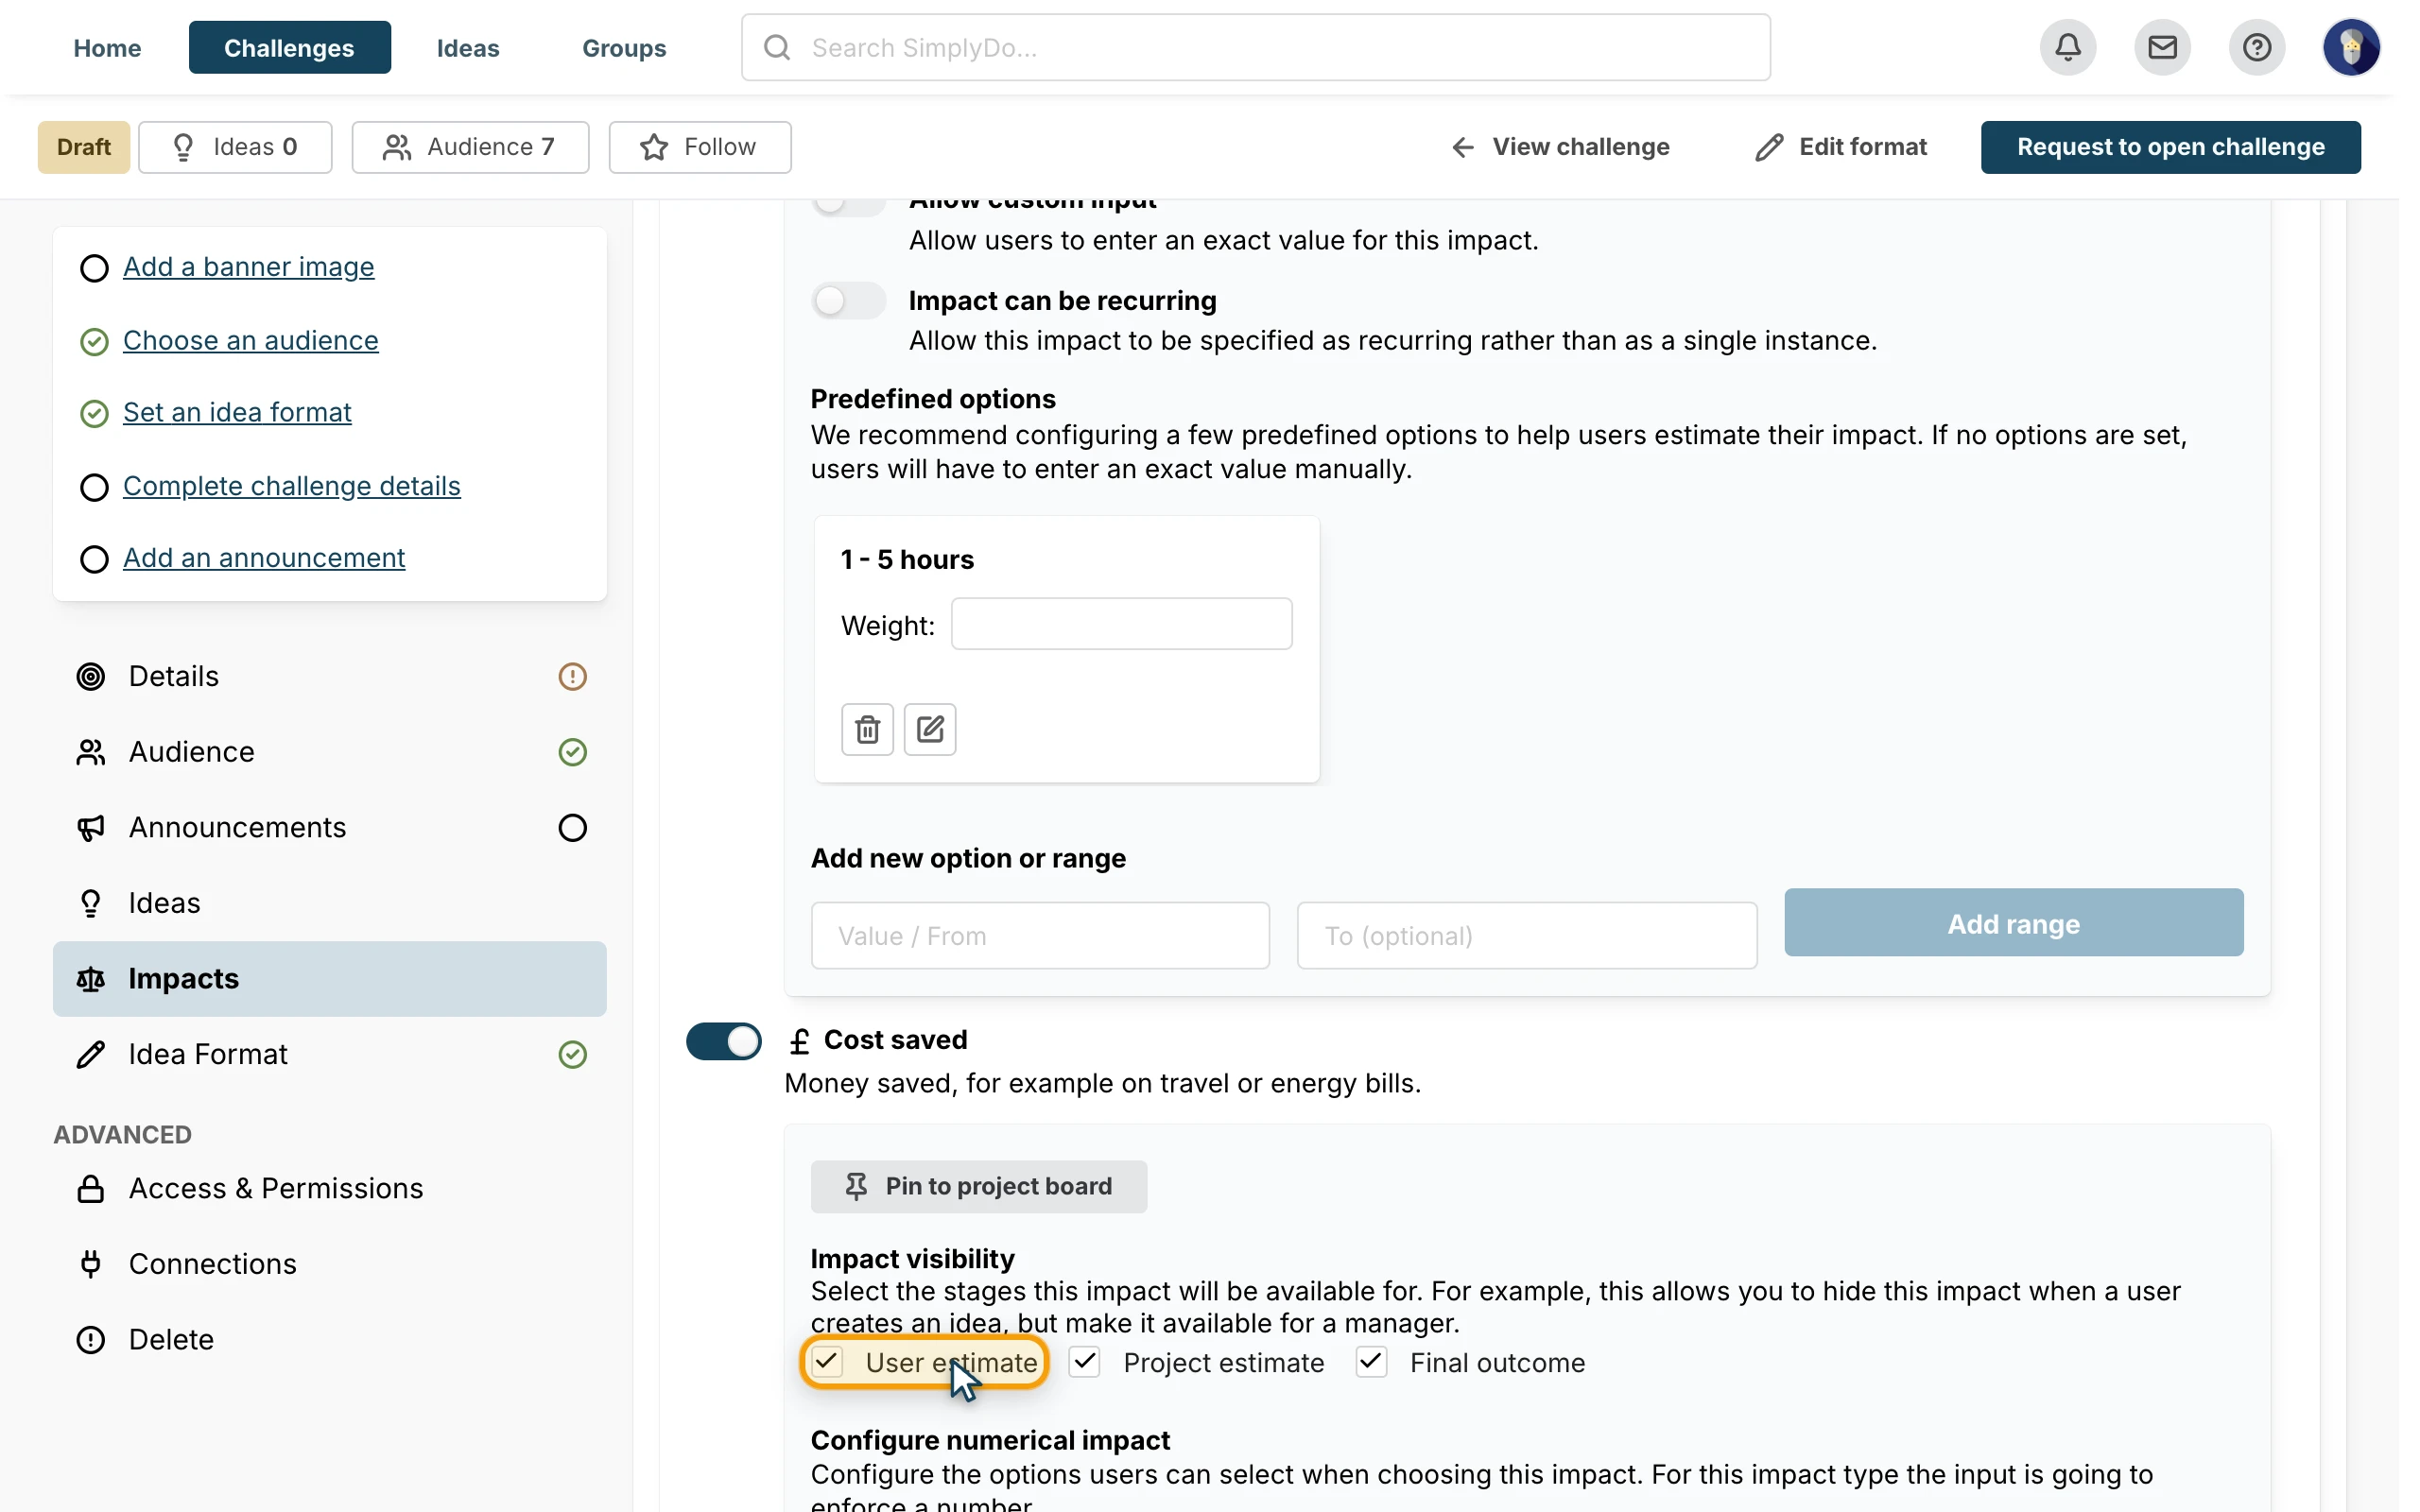Open the Add an announcement link
2420x1512 pixels.
coord(264,558)
